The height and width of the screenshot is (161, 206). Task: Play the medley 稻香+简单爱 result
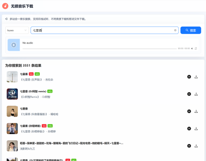(189, 146)
